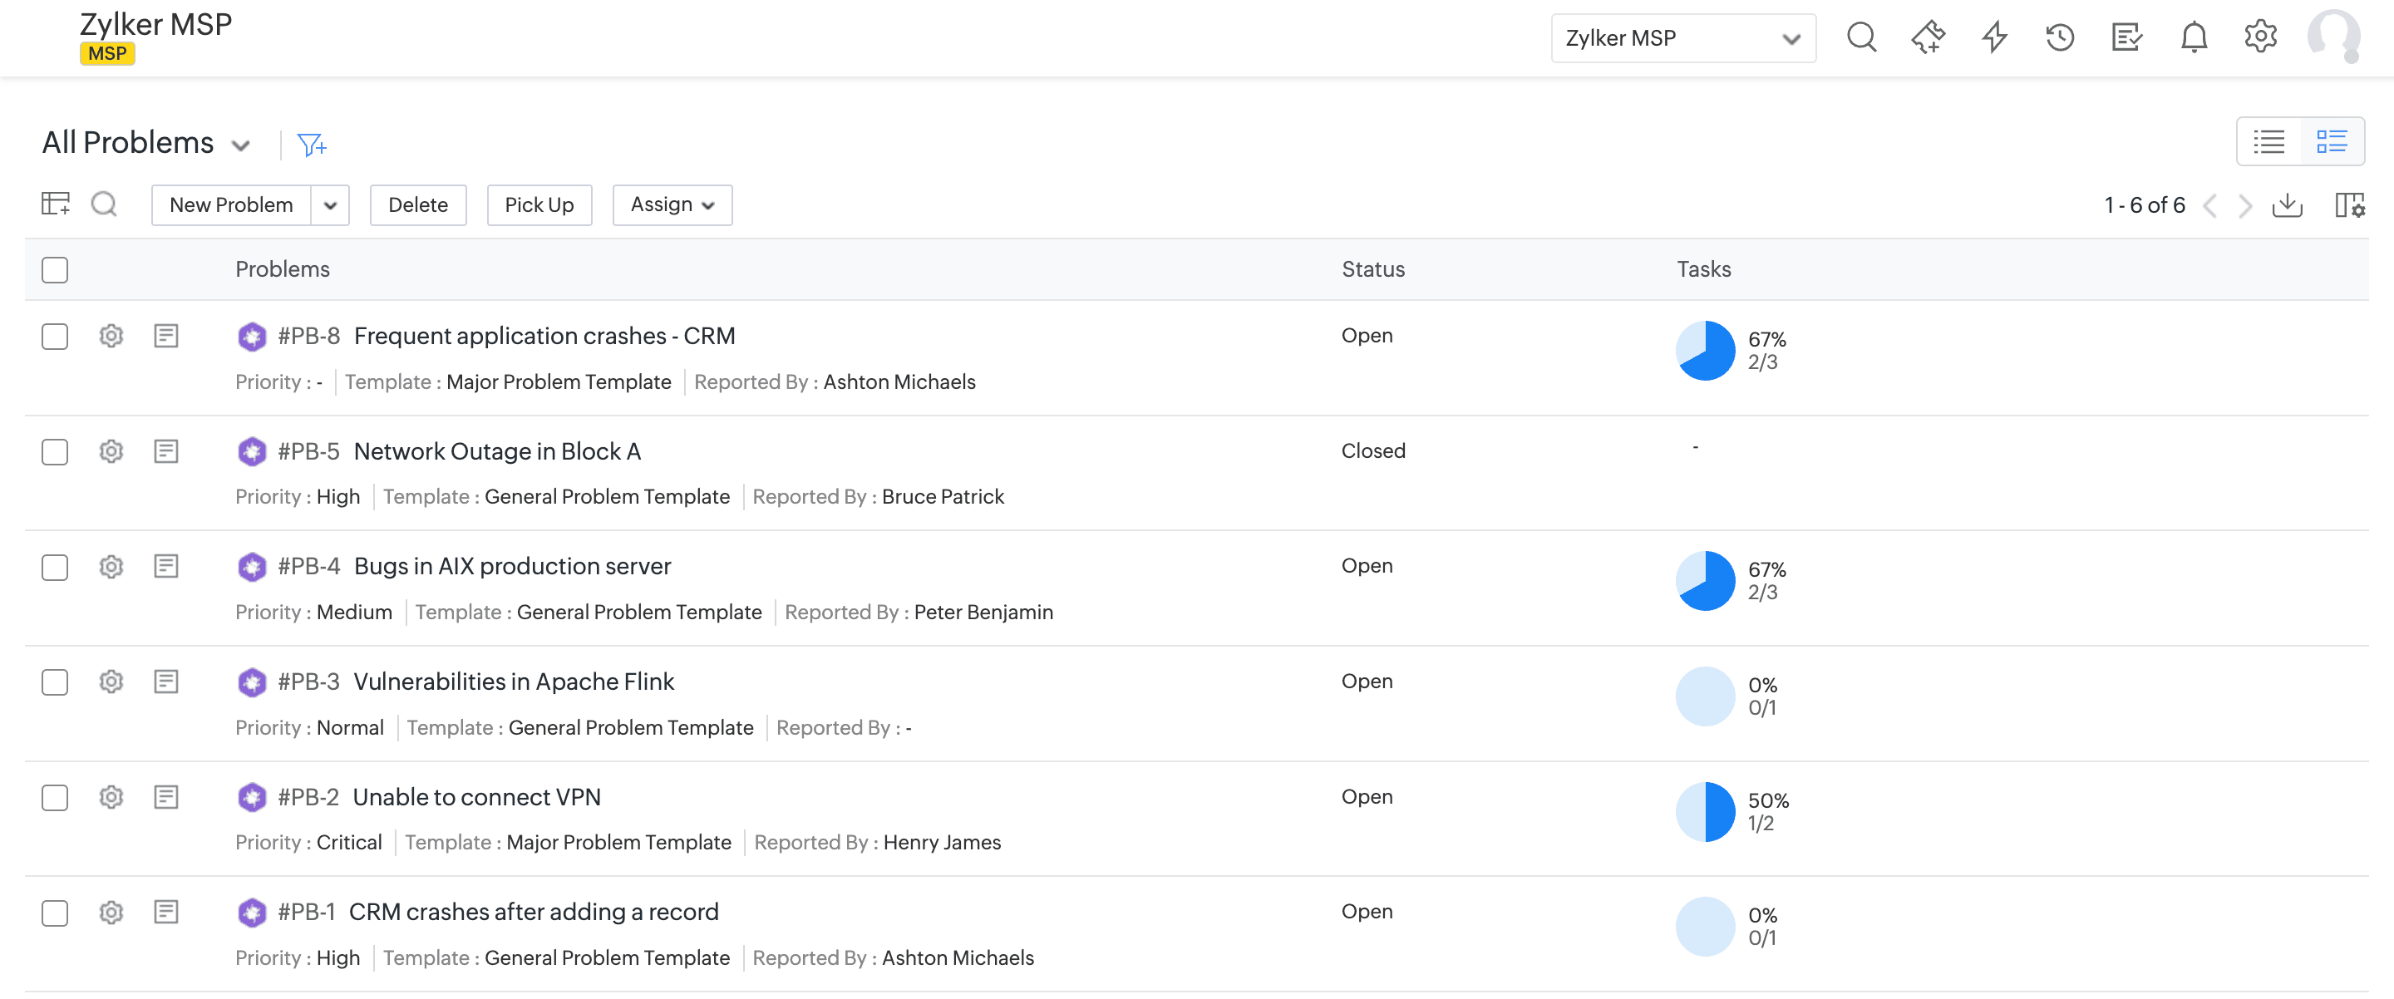This screenshot has height=999, width=2394.
Task: Open the Assign dropdown menu
Action: point(672,204)
